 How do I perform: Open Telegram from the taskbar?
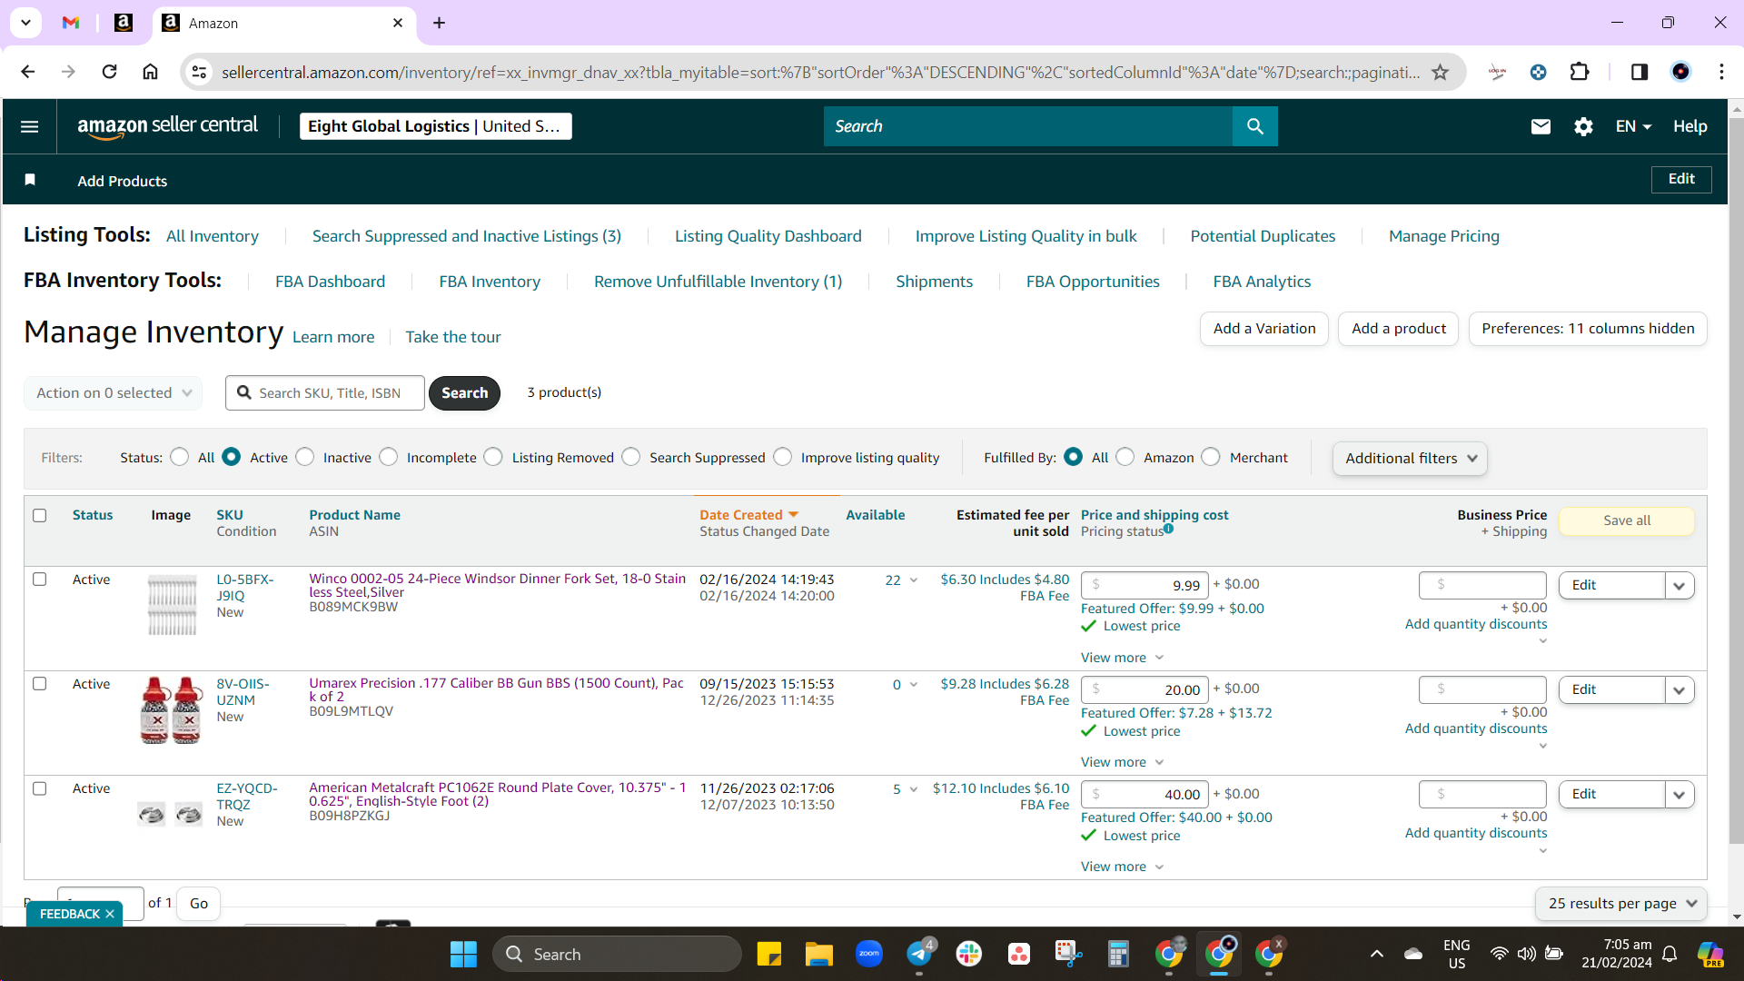(x=919, y=954)
